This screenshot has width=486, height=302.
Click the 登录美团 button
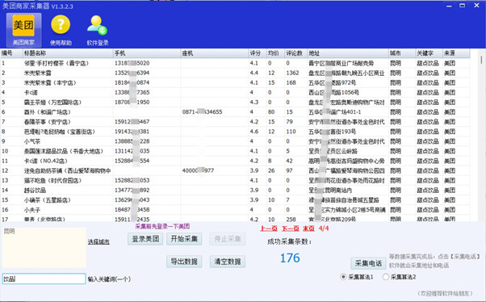pyautogui.click(x=145, y=239)
